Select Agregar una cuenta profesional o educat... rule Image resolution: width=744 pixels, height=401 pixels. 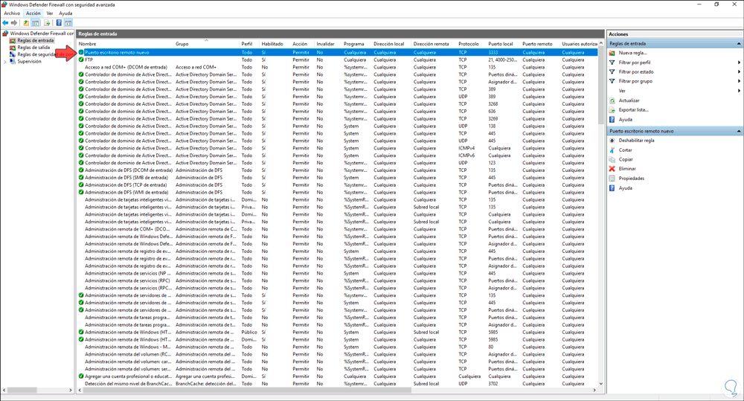(x=127, y=376)
